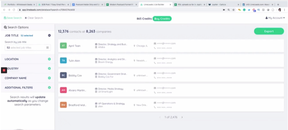
Task: Click the address bar URL
Action: (49, 10)
